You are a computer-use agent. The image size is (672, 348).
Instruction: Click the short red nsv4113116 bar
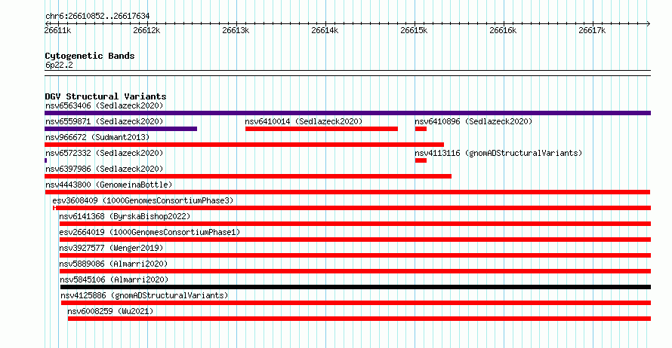(421, 160)
